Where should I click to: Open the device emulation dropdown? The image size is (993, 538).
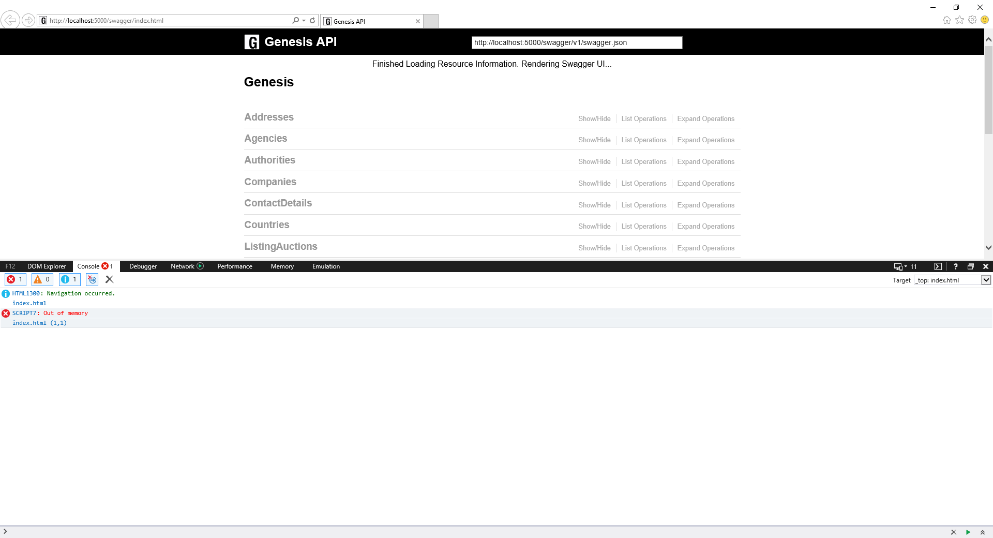click(x=902, y=266)
